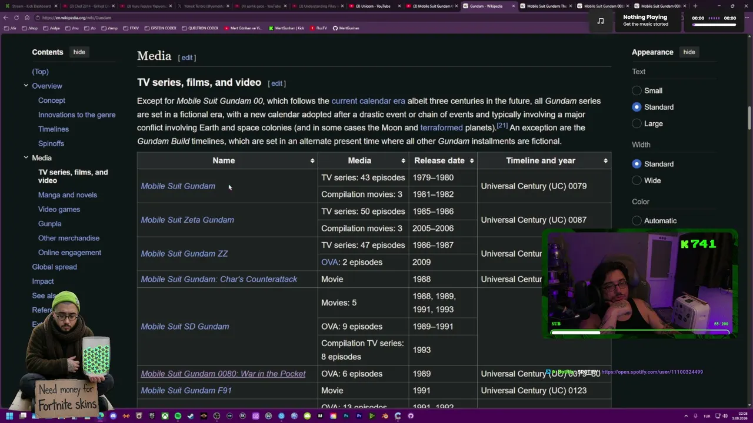Select the Wide width option
Screen dimensions: 753x423
[637, 180]
